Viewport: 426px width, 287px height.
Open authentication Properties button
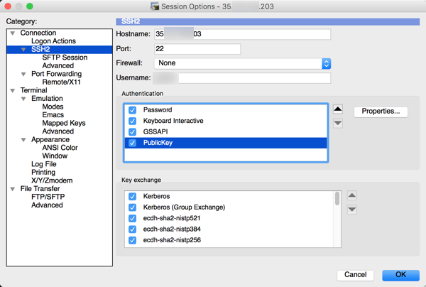(381, 112)
